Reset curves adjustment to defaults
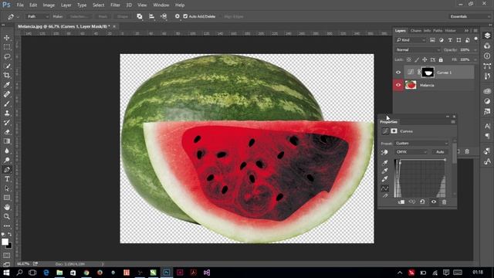The width and height of the screenshot is (494, 278). (422, 202)
